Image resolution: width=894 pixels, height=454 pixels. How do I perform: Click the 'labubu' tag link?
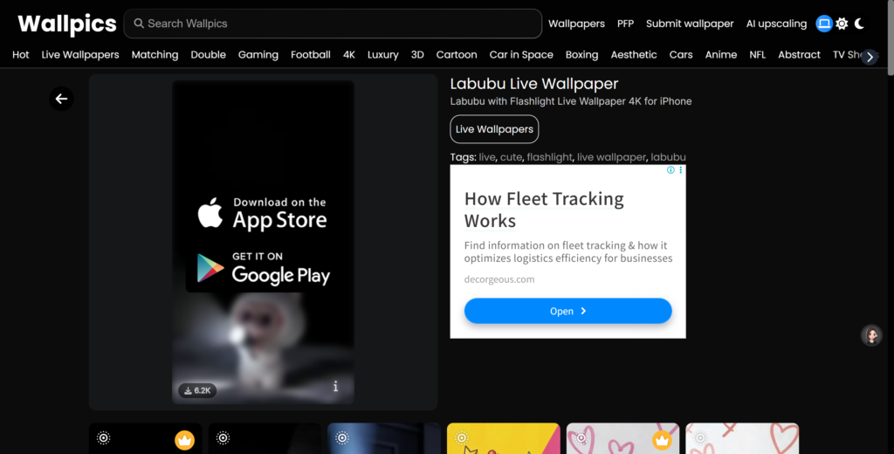click(668, 157)
